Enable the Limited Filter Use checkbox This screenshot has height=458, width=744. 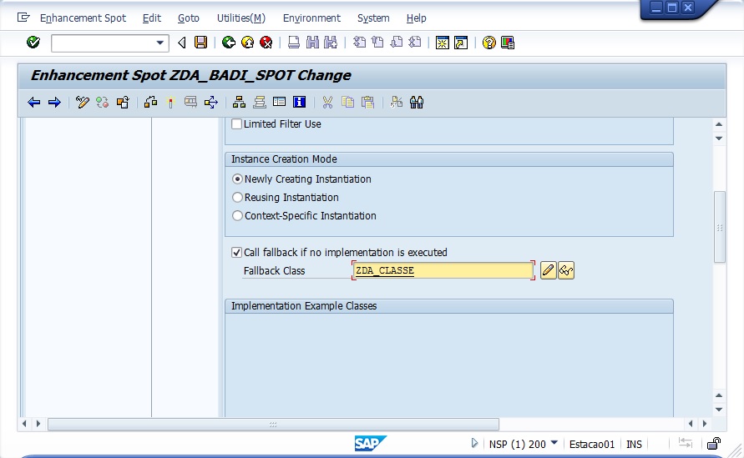coord(237,124)
